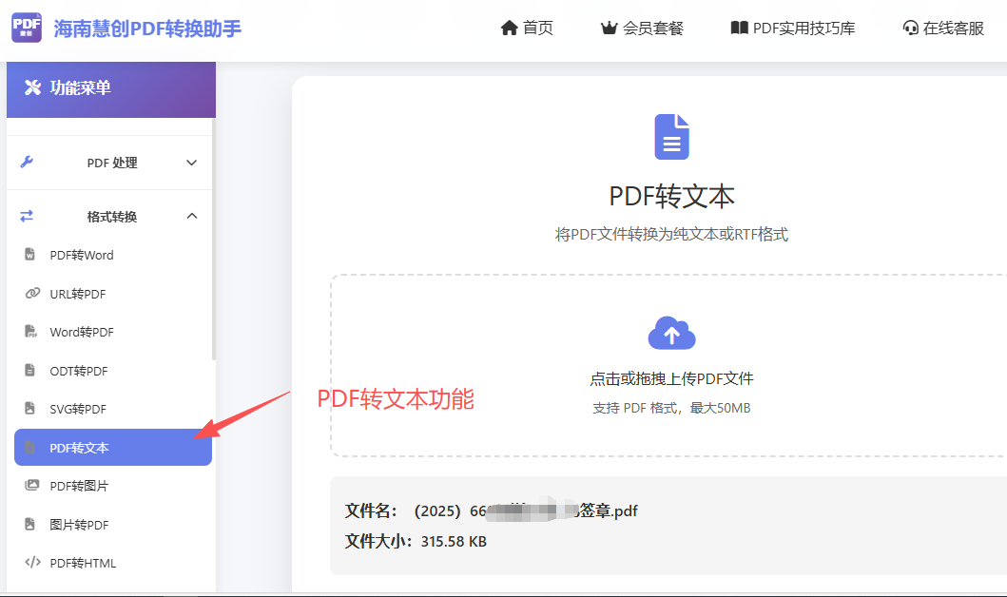Click the pictures icon beside PDF转图片
The image size is (1007, 597).
(31, 486)
